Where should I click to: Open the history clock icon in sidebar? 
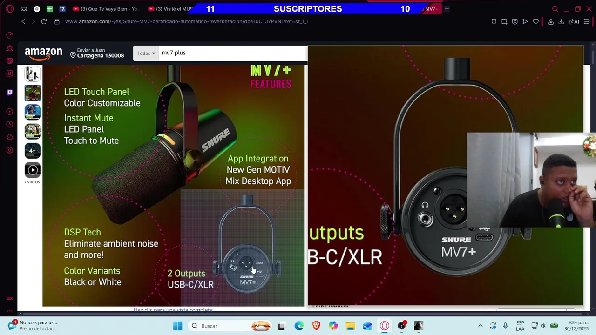tap(9, 125)
